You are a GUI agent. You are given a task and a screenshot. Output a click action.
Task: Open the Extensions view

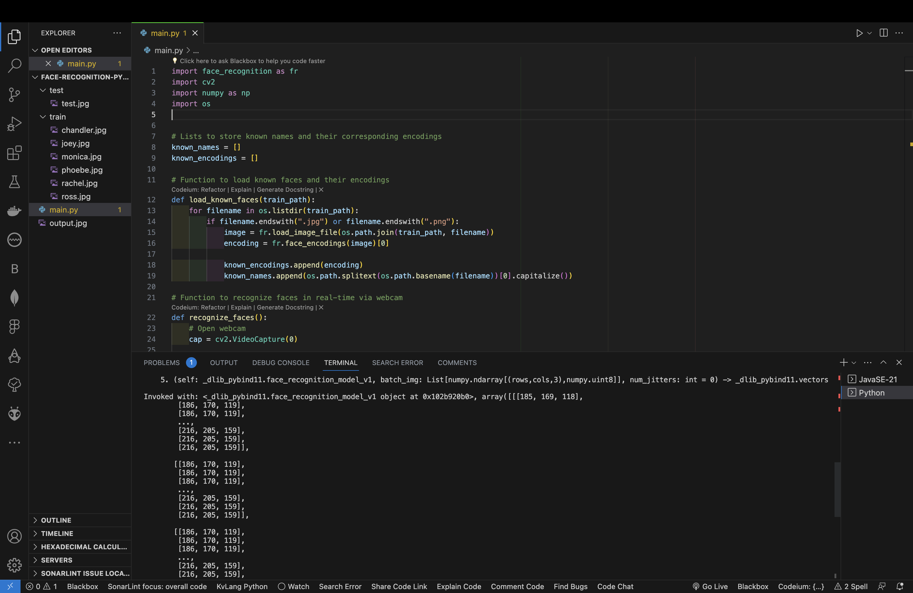(14, 153)
